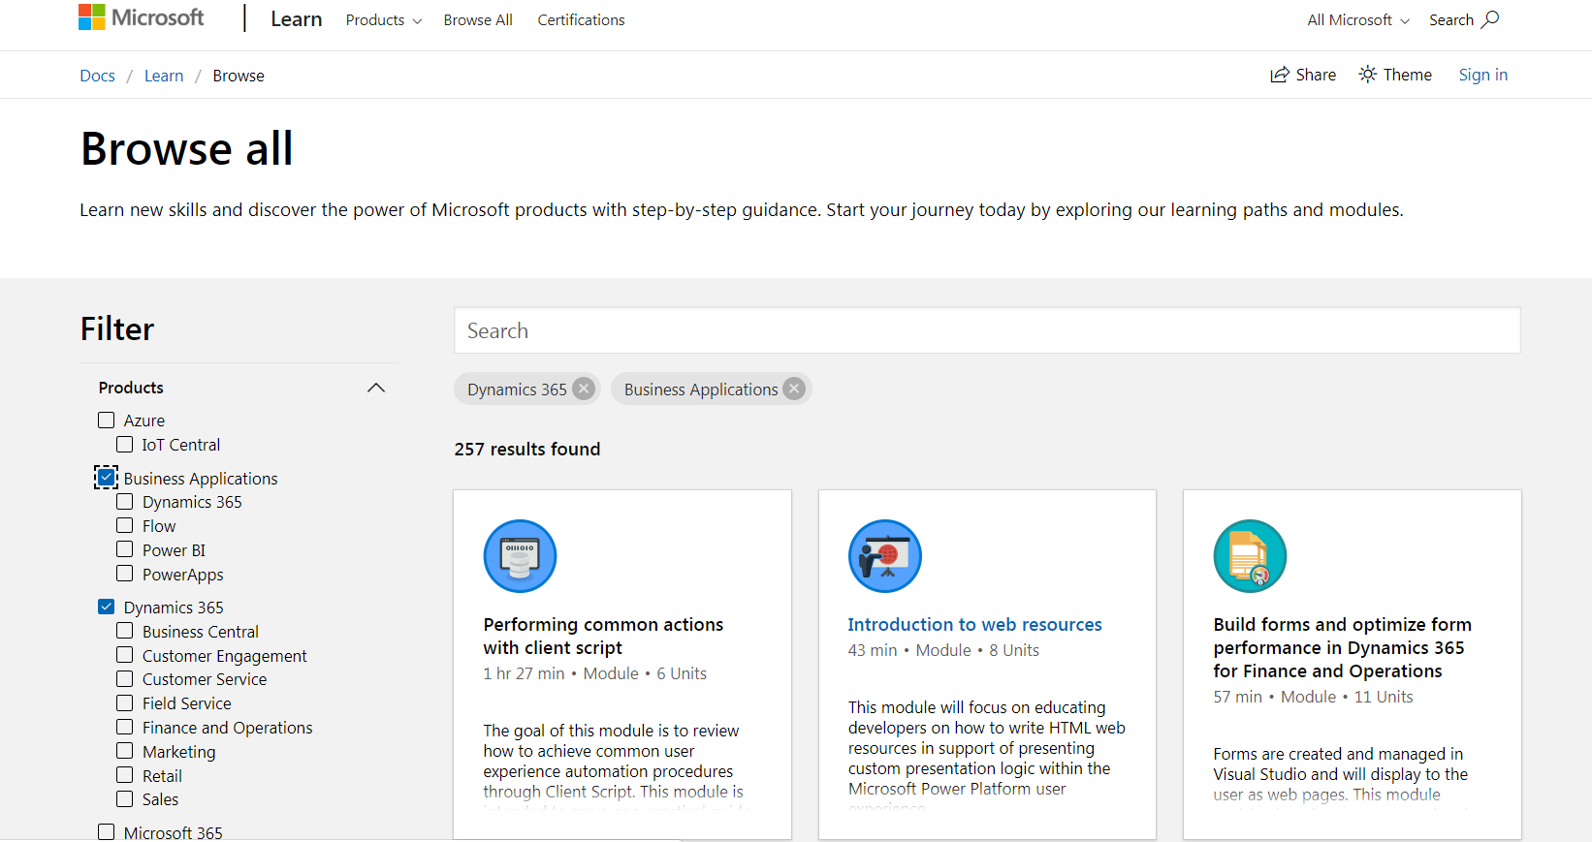The width and height of the screenshot is (1592, 842).
Task: Click into the results Search field
Action: pos(986,330)
